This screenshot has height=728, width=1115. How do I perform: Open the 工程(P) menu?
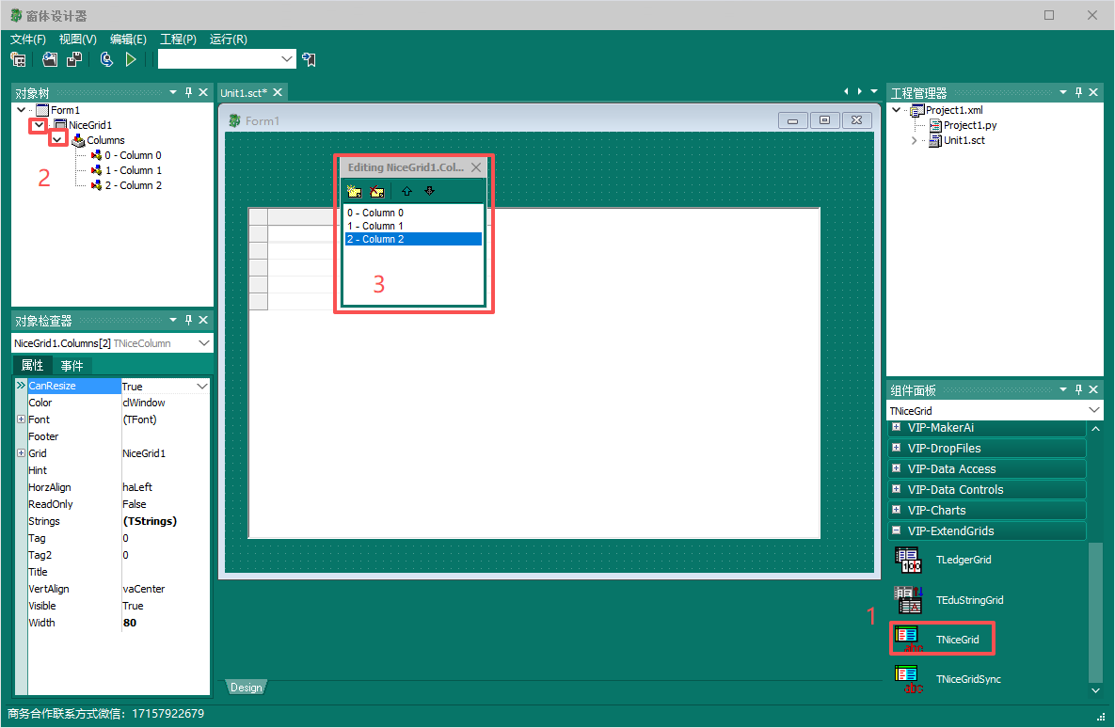point(178,40)
